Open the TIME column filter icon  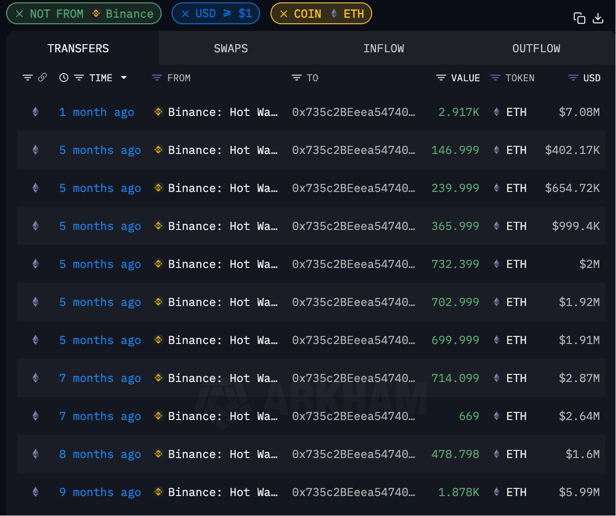point(79,77)
